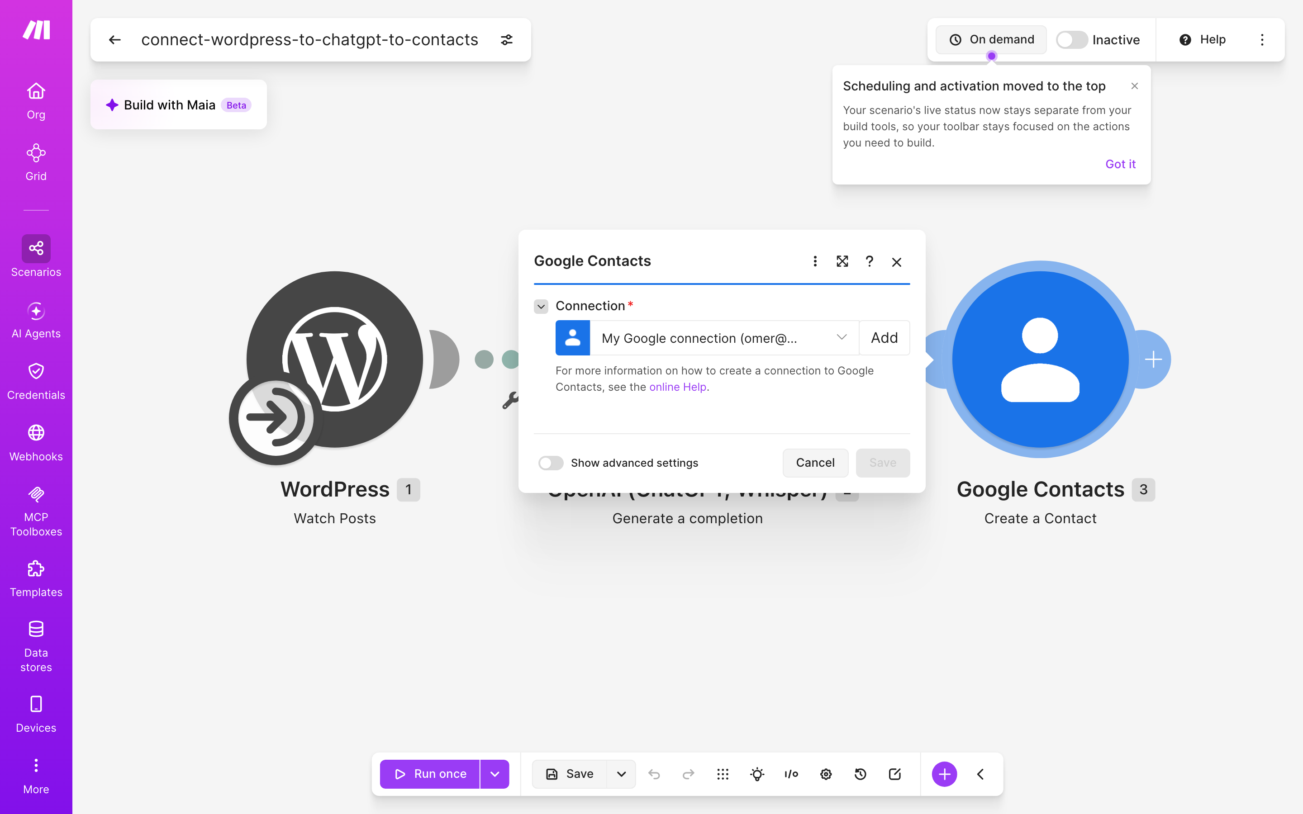Open the bottom toolbar Save dropdown arrow
Viewport: 1303px width, 814px height.
(x=621, y=774)
